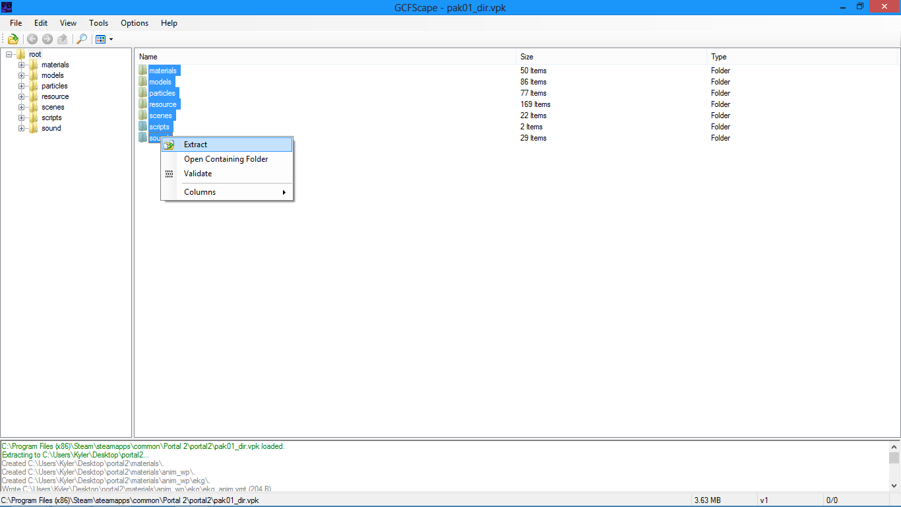
Task: Click the scripts name in file list
Action: (x=160, y=127)
